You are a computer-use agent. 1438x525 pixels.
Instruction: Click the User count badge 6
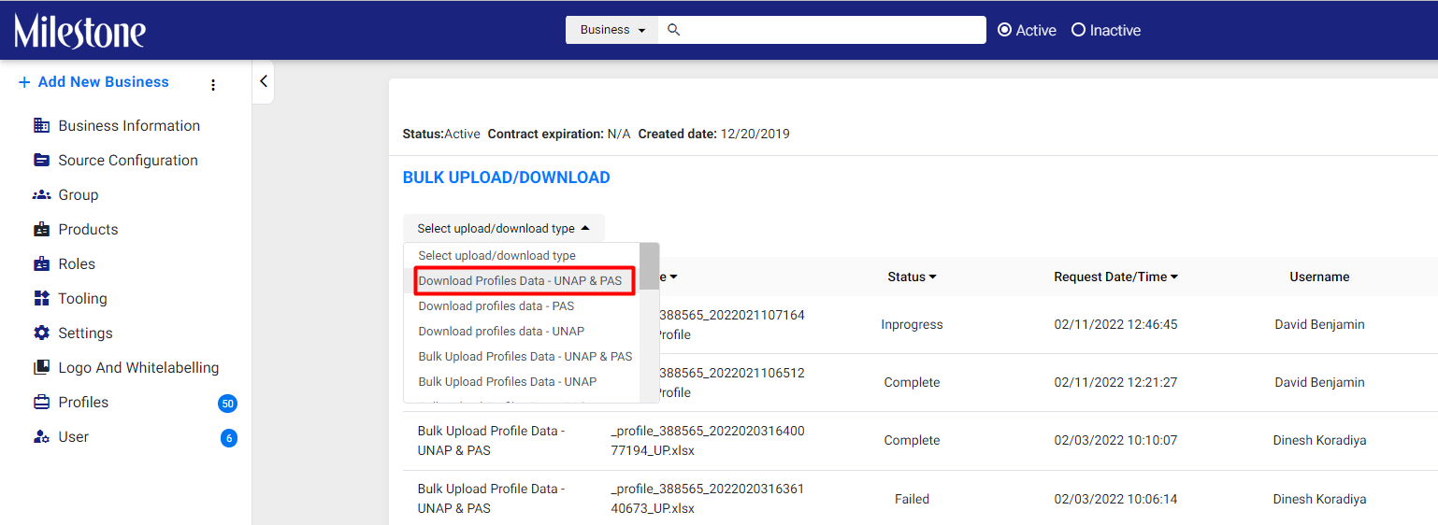(229, 438)
